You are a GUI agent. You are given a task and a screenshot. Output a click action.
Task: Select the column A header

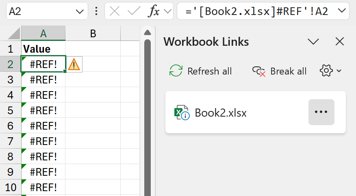(43, 34)
